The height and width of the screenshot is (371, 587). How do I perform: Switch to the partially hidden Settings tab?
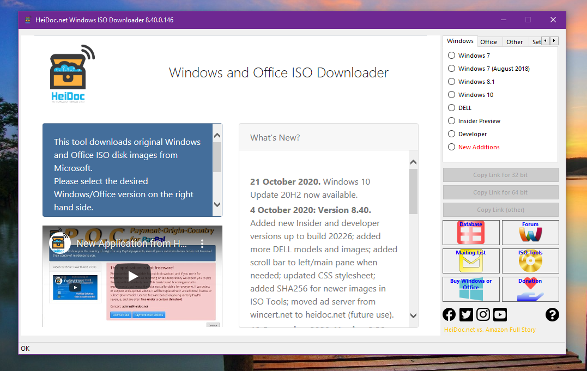[536, 42]
